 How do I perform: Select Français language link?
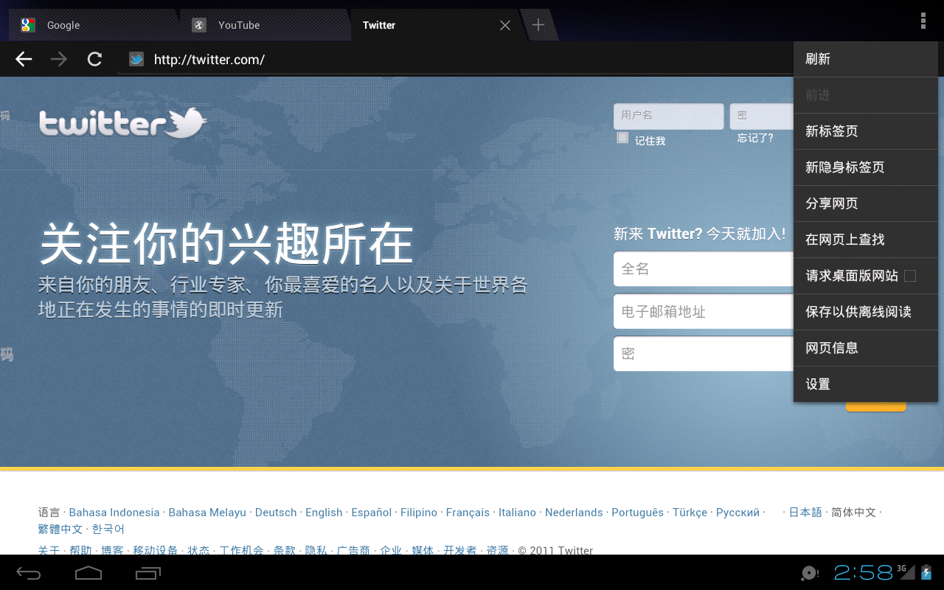(x=468, y=513)
